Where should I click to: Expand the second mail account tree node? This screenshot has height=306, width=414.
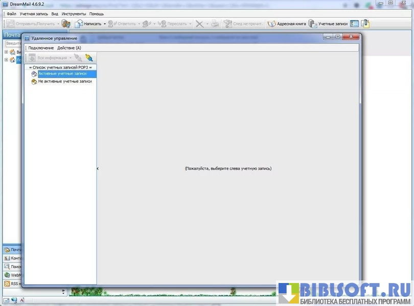(x=6, y=60)
